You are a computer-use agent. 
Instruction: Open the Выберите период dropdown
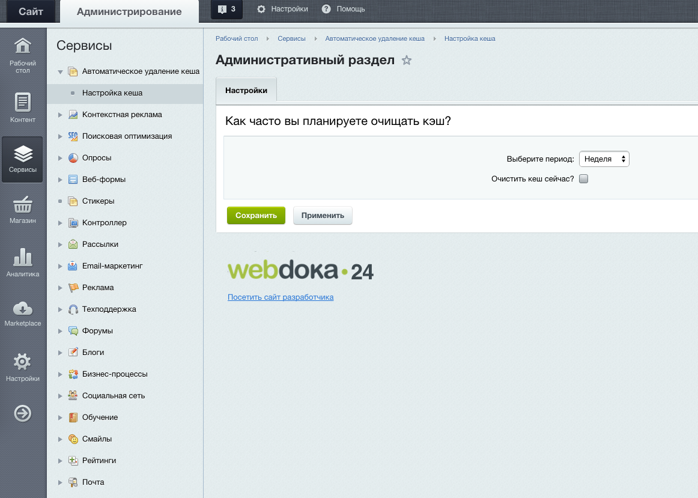click(604, 159)
